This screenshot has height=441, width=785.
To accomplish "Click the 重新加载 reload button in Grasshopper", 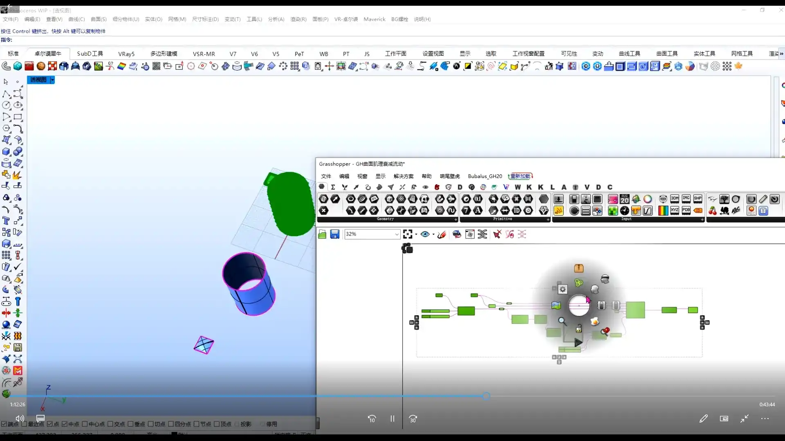I will (520, 176).
